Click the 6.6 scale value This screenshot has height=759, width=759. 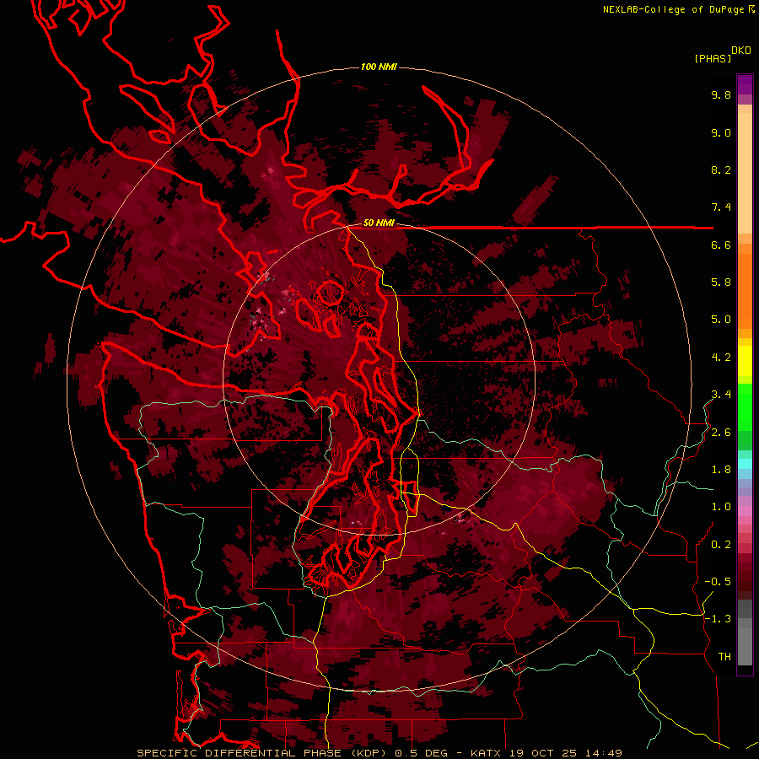click(721, 245)
